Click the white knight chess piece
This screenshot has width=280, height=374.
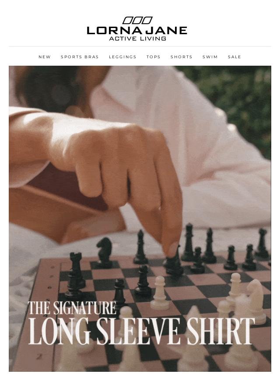[x=256, y=300]
